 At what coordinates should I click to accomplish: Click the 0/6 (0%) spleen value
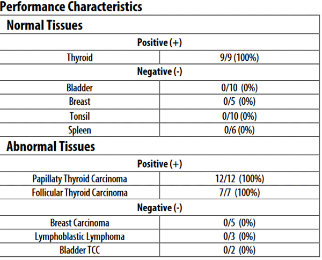(x=239, y=130)
